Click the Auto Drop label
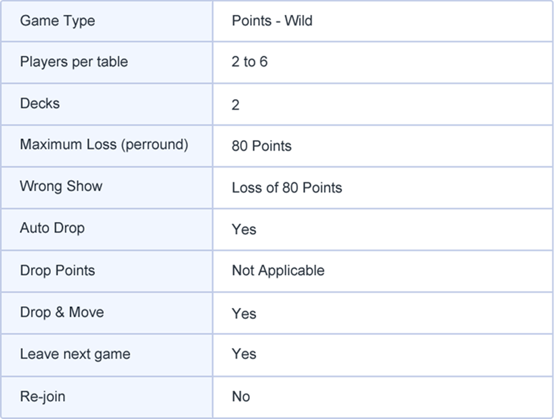The width and height of the screenshot is (554, 419). click(52, 228)
